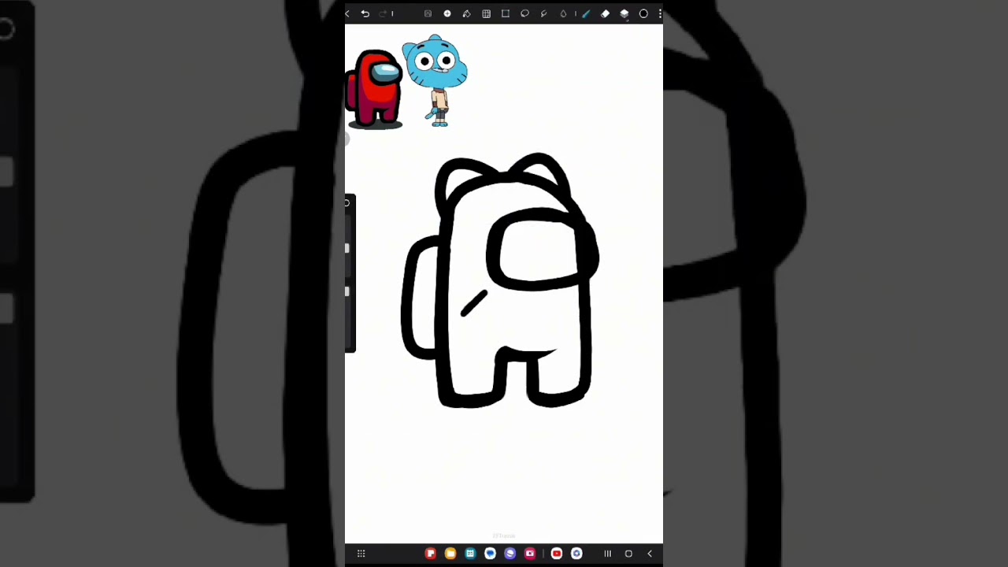Choose the lasso selection tool
Viewport: 1008px width, 567px height.
524,13
